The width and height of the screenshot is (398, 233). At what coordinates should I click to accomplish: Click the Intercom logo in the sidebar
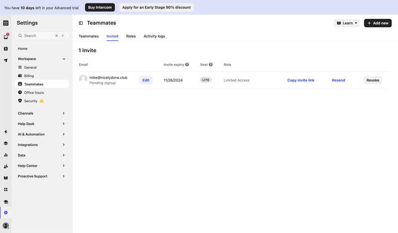pos(6,23)
